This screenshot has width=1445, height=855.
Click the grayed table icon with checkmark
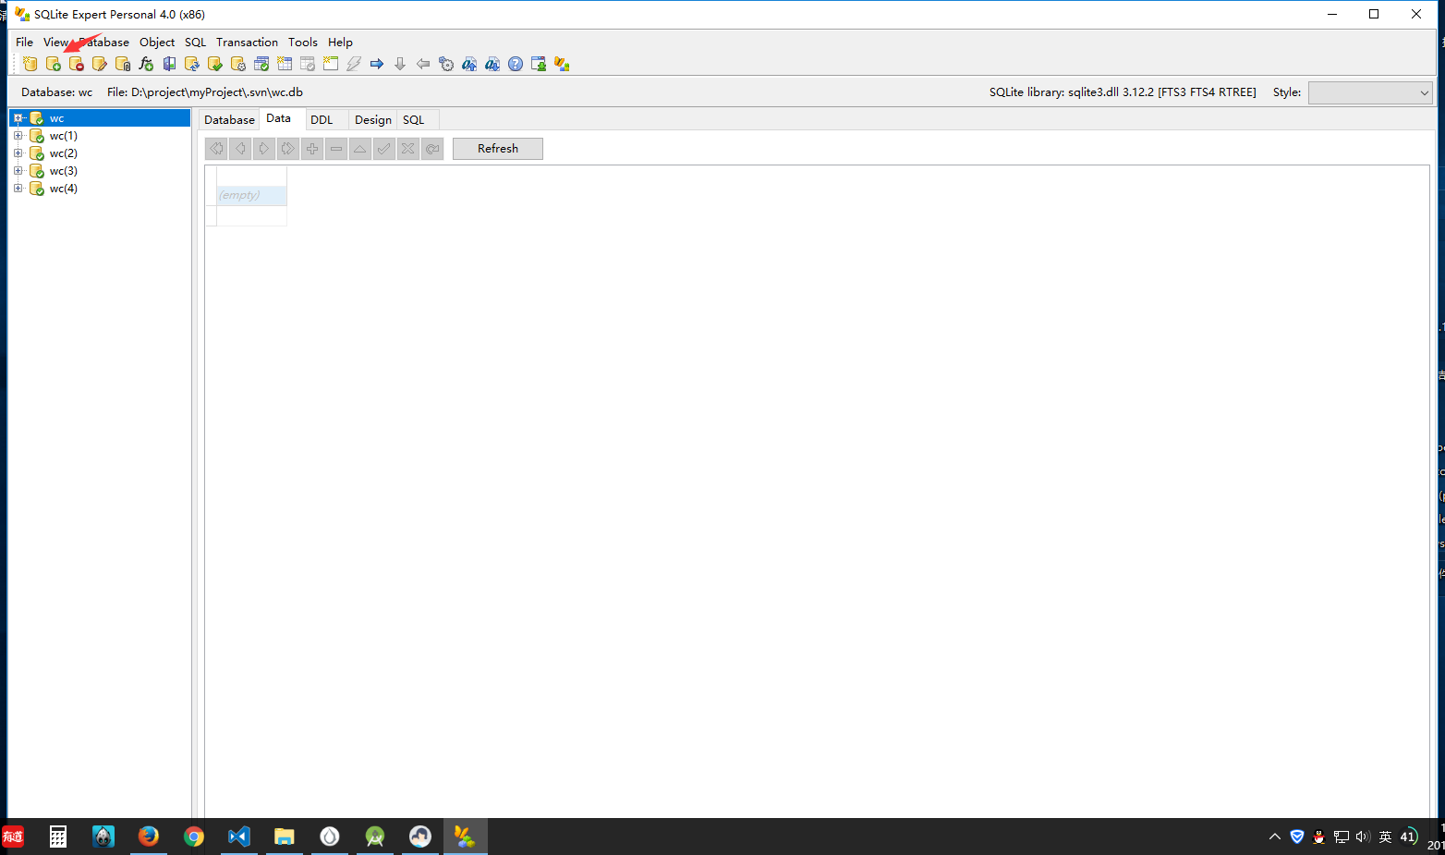(x=308, y=64)
